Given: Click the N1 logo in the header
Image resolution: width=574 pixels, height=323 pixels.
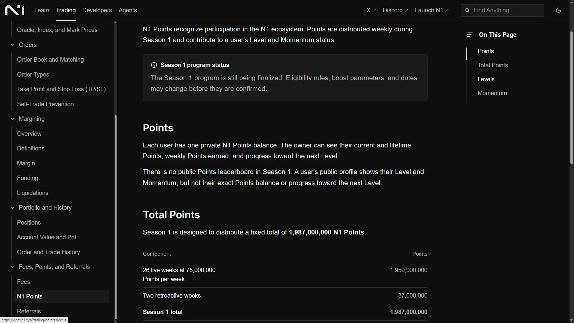Looking at the screenshot, I should pyautogui.click(x=15, y=10).
